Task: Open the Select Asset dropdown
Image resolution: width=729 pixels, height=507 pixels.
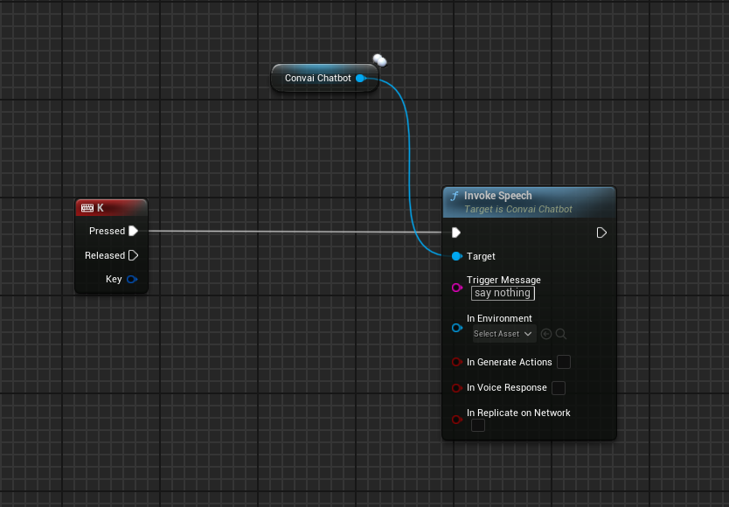Action: (503, 334)
